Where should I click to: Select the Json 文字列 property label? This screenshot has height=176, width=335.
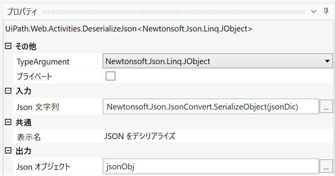(38, 107)
